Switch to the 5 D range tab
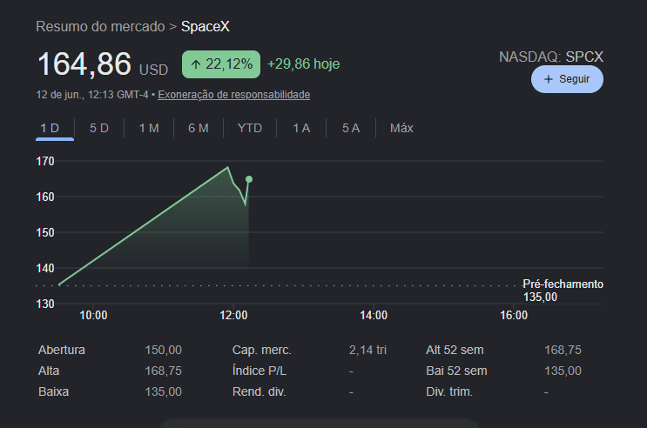This screenshot has height=428, width=647. tap(99, 128)
